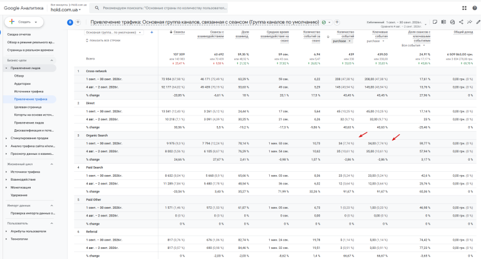The height and width of the screenshot is (259, 481).
Task: Open the Google apps grid icon
Action: click(x=464, y=8)
